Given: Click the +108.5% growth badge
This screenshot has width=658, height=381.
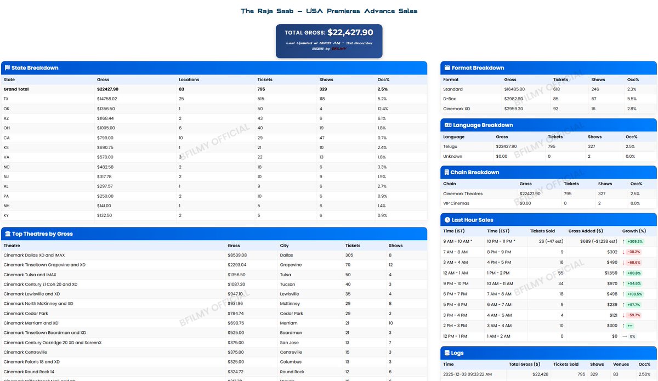Looking at the screenshot, I should (636, 294).
